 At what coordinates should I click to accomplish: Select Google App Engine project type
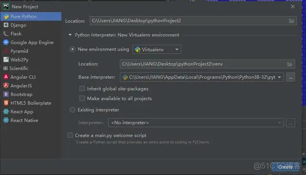31,42
